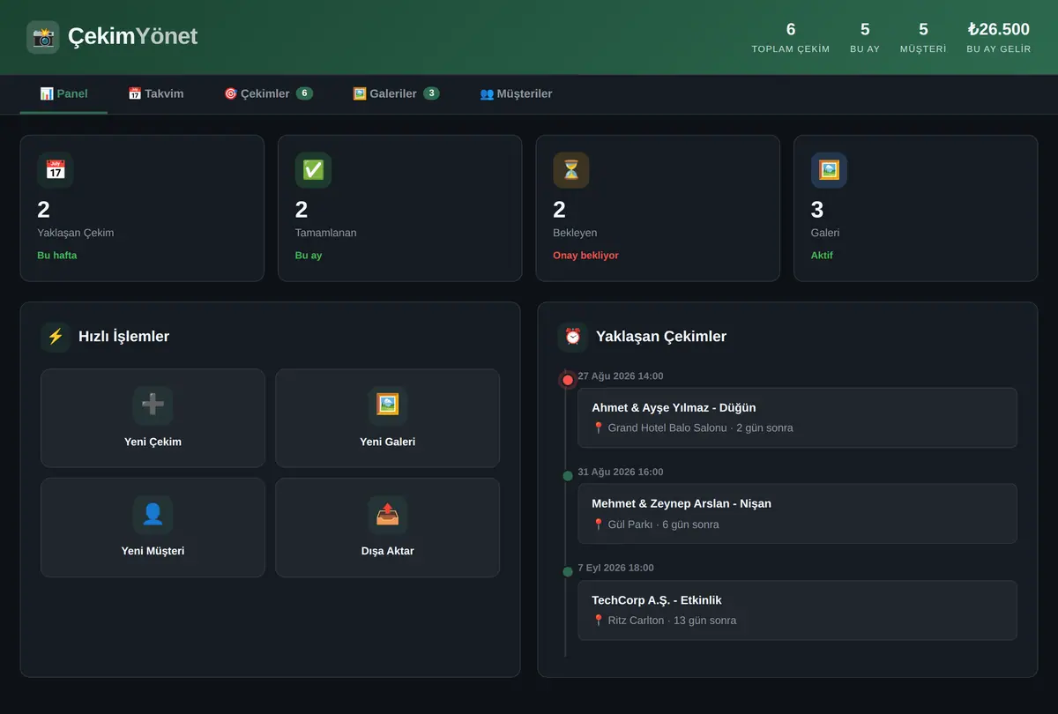Click the calendar icon in Yaklaşan Çekim card
The height and width of the screenshot is (714, 1058).
pyautogui.click(x=56, y=170)
